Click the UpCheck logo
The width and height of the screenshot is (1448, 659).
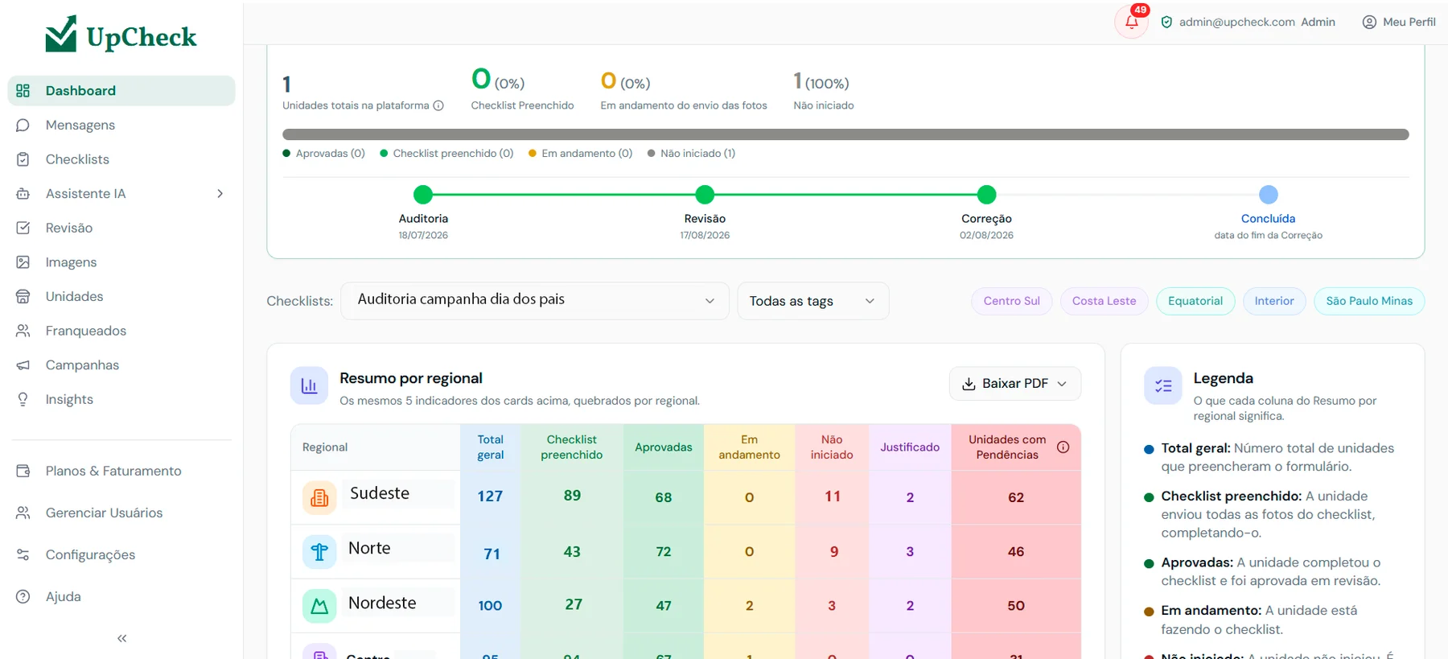click(x=121, y=35)
